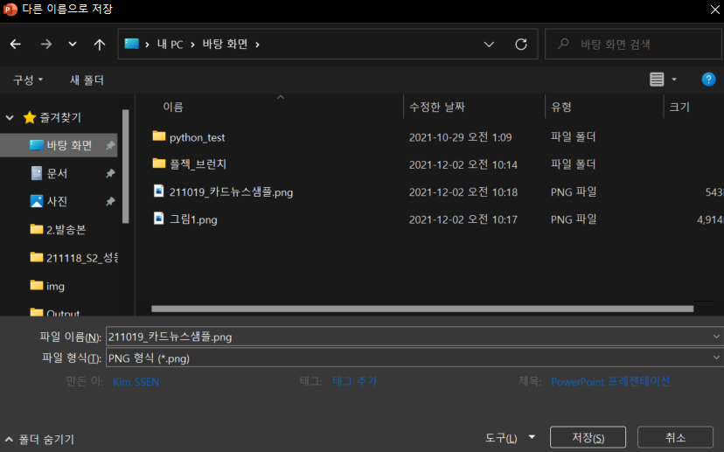Image resolution: width=724 pixels, height=452 pixels.
Task: Open the 구성 menu
Action: tap(28, 80)
